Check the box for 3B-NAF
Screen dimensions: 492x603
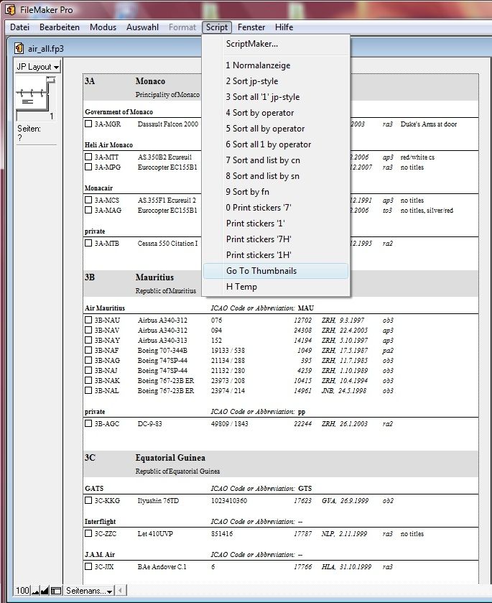point(88,350)
